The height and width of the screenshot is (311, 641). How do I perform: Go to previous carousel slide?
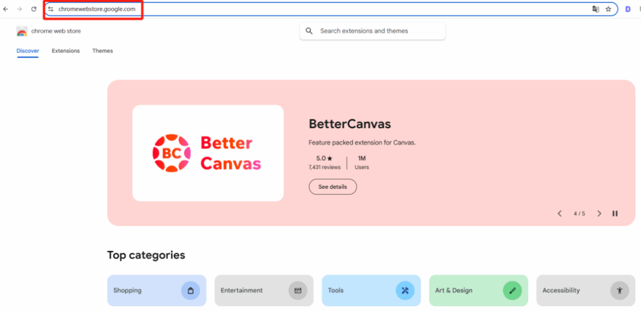pyautogui.click(x=560, y=213)
